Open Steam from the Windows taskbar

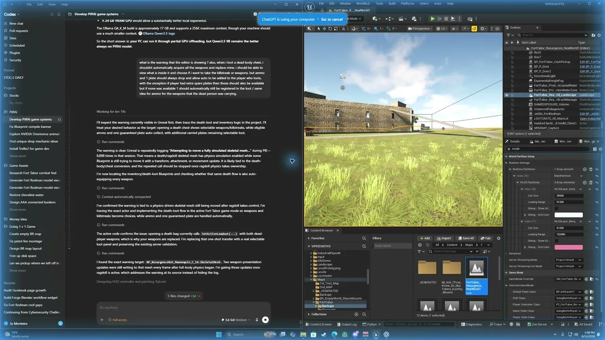point(324,334)
